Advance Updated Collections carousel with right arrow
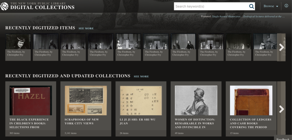Viewport: 292px width, 140px height. pyautogui.click(x=281, y=109)
